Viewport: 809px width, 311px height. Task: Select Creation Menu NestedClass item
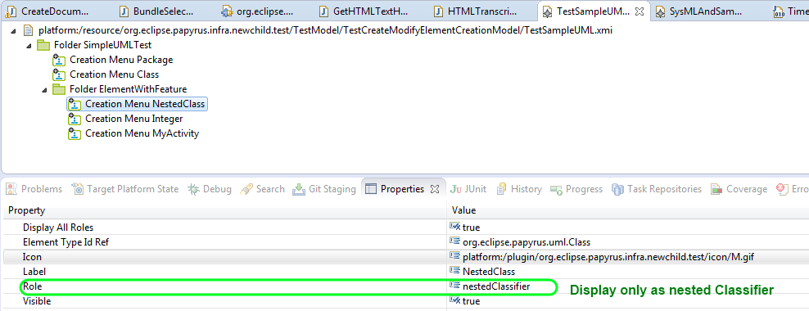[x=145, y=104]
